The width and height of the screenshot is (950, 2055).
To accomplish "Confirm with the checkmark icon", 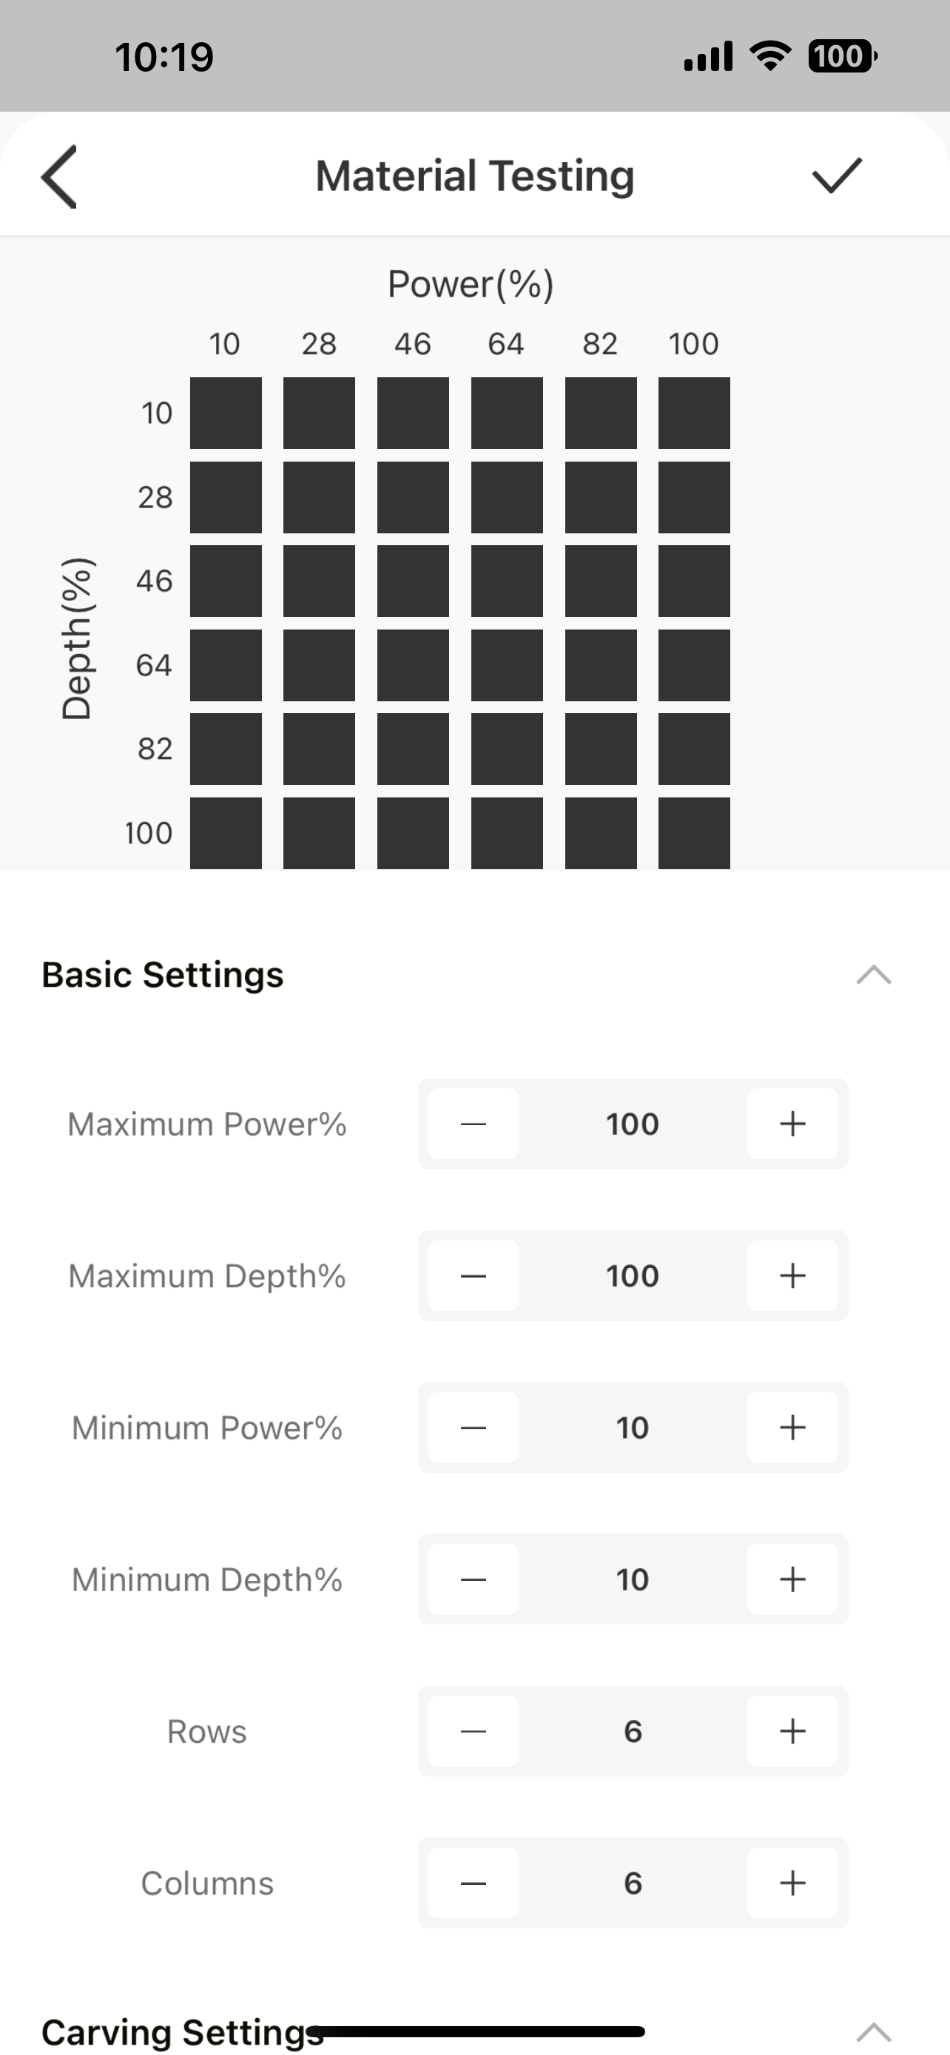I will point(837,175).
